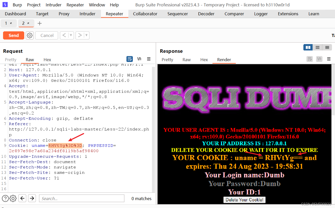Switch Request view to Pretty
The width and height of the screenshot is (335, 208).
point(11,60)
